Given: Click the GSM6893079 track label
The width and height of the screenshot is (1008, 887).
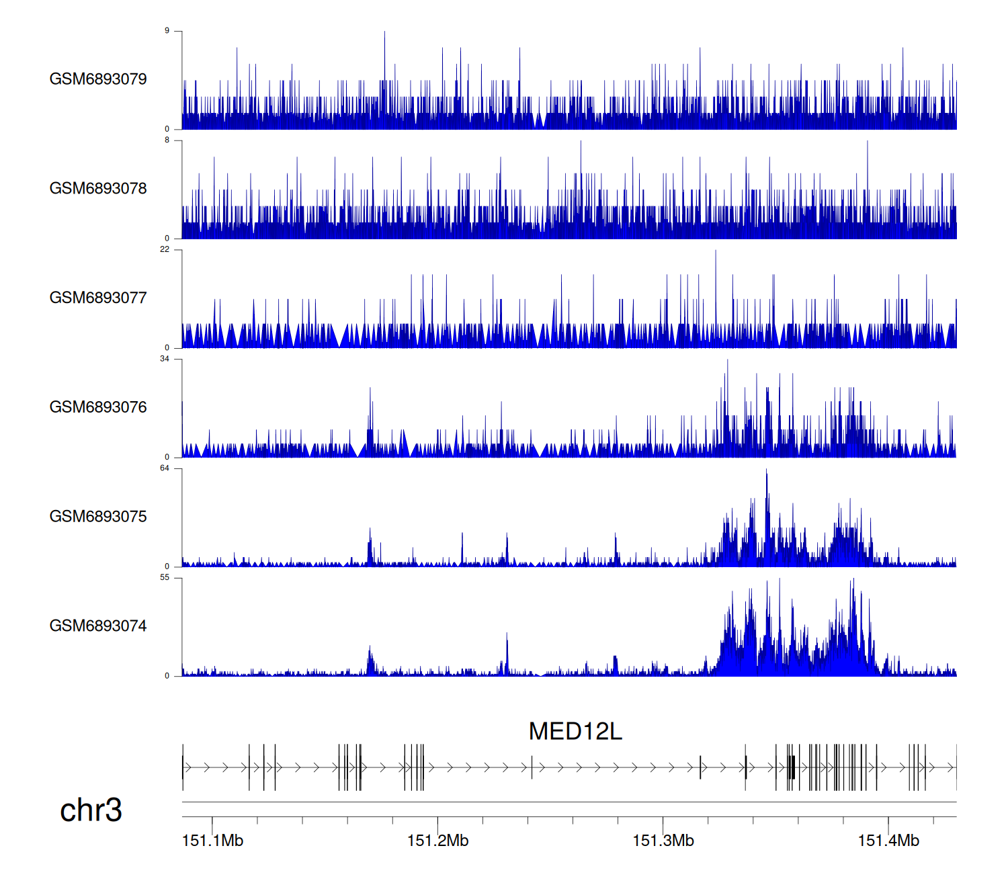Looking at the screenshot, I should coord(98,79).
